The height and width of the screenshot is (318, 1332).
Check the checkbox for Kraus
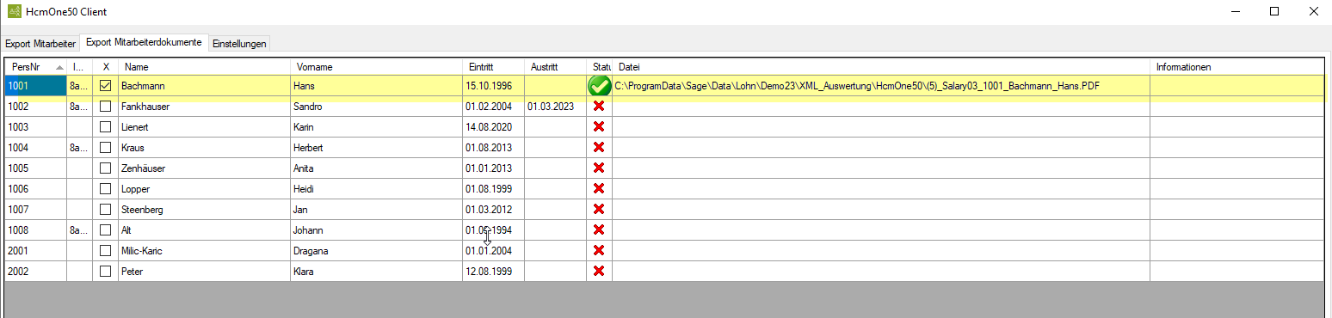click(106, 148)
